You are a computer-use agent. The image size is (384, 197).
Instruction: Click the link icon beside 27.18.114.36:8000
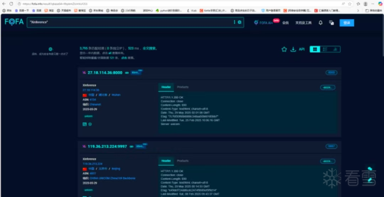[x=127, y=73]
